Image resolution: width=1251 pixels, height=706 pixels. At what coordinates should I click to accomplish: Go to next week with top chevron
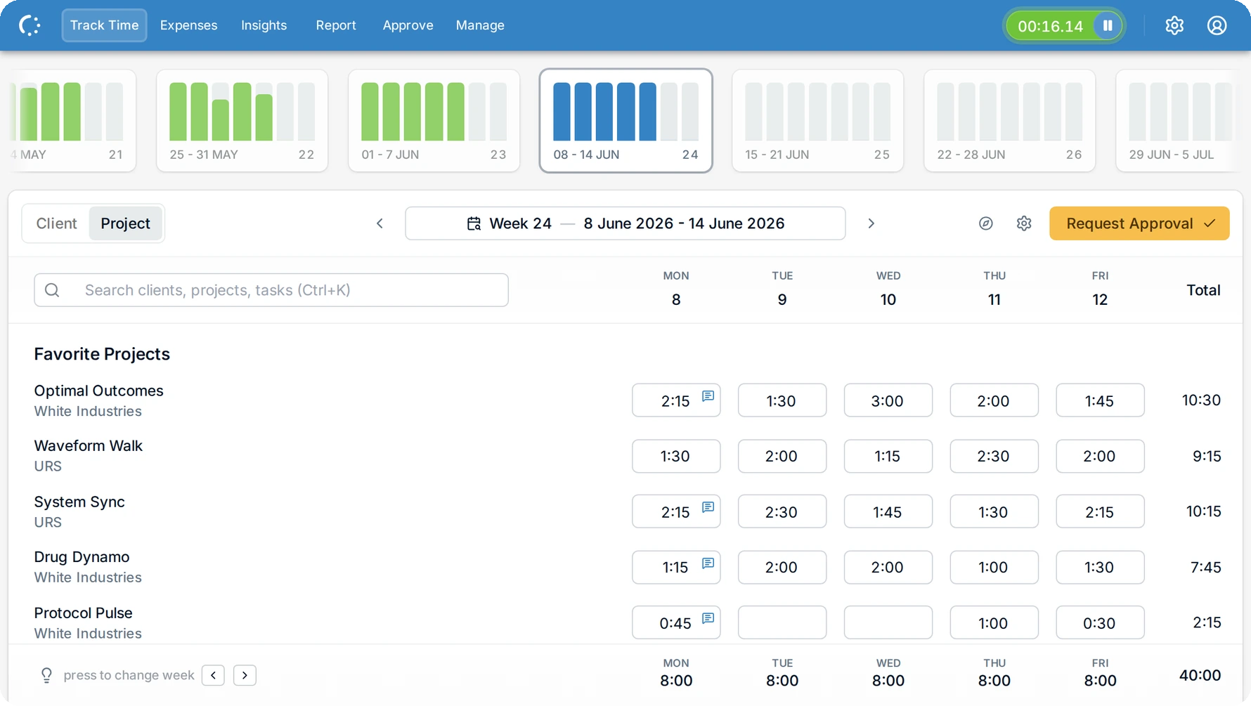click(871, 223)
